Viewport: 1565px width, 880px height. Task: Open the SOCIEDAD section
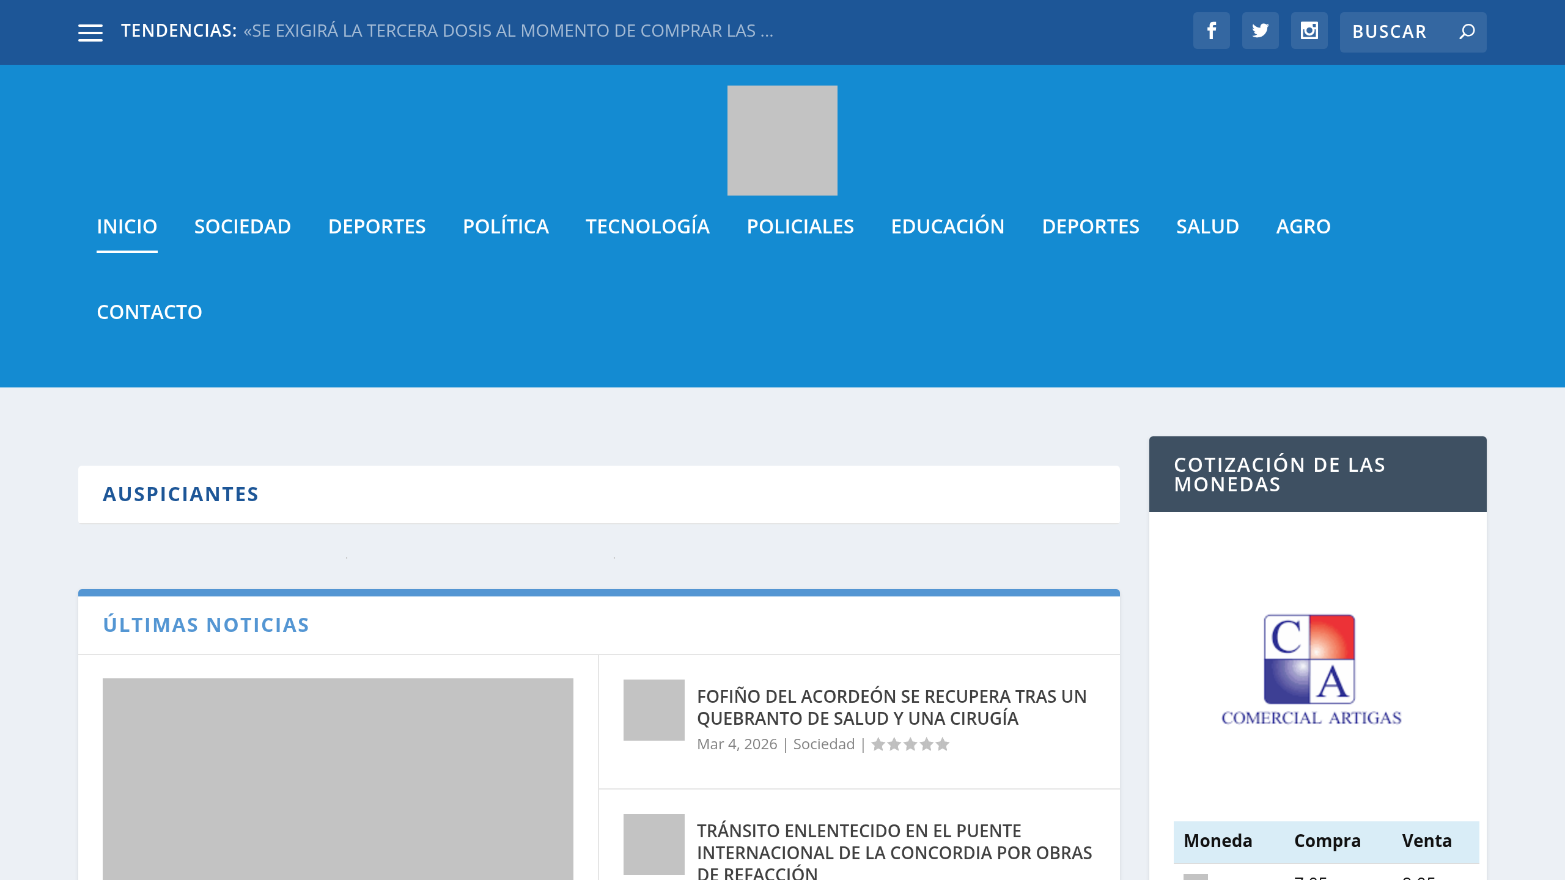(243, 226)
